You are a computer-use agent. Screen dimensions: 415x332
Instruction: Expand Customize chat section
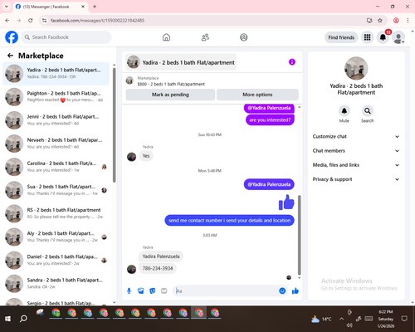(356, 136)
